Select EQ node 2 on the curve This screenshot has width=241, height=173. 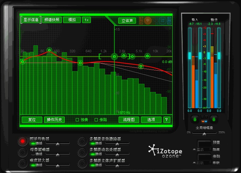click(x=49, y=50)
